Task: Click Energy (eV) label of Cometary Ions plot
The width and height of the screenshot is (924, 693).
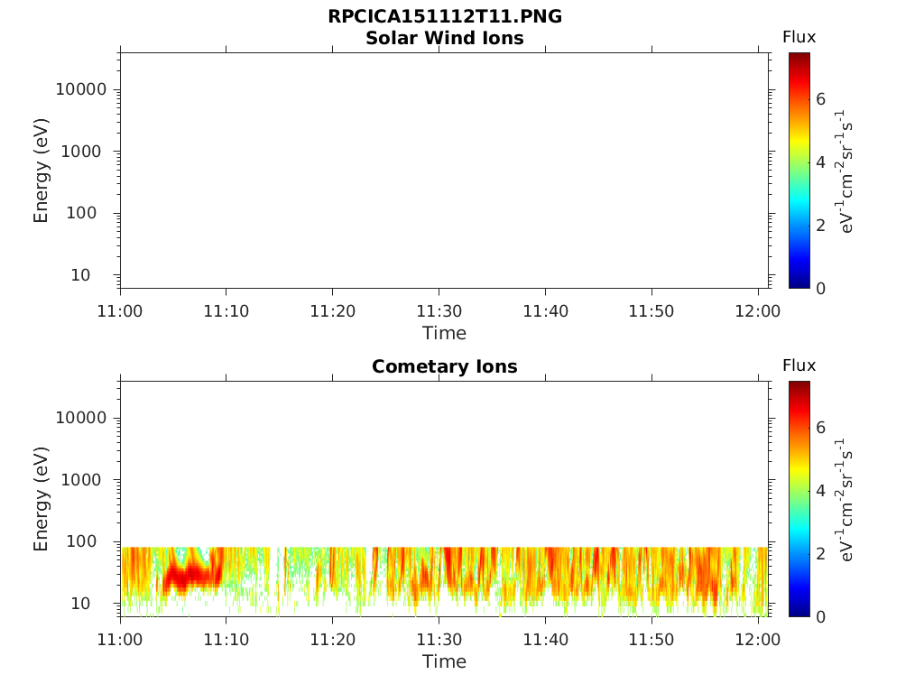Action: 40,499
